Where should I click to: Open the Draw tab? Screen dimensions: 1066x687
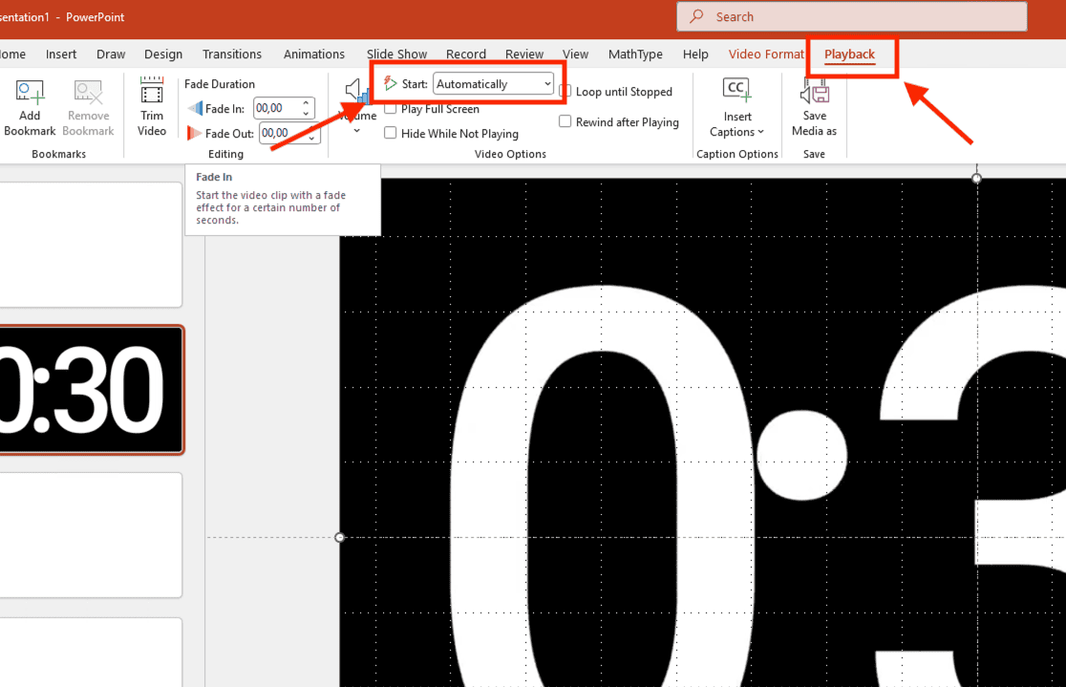111,54
